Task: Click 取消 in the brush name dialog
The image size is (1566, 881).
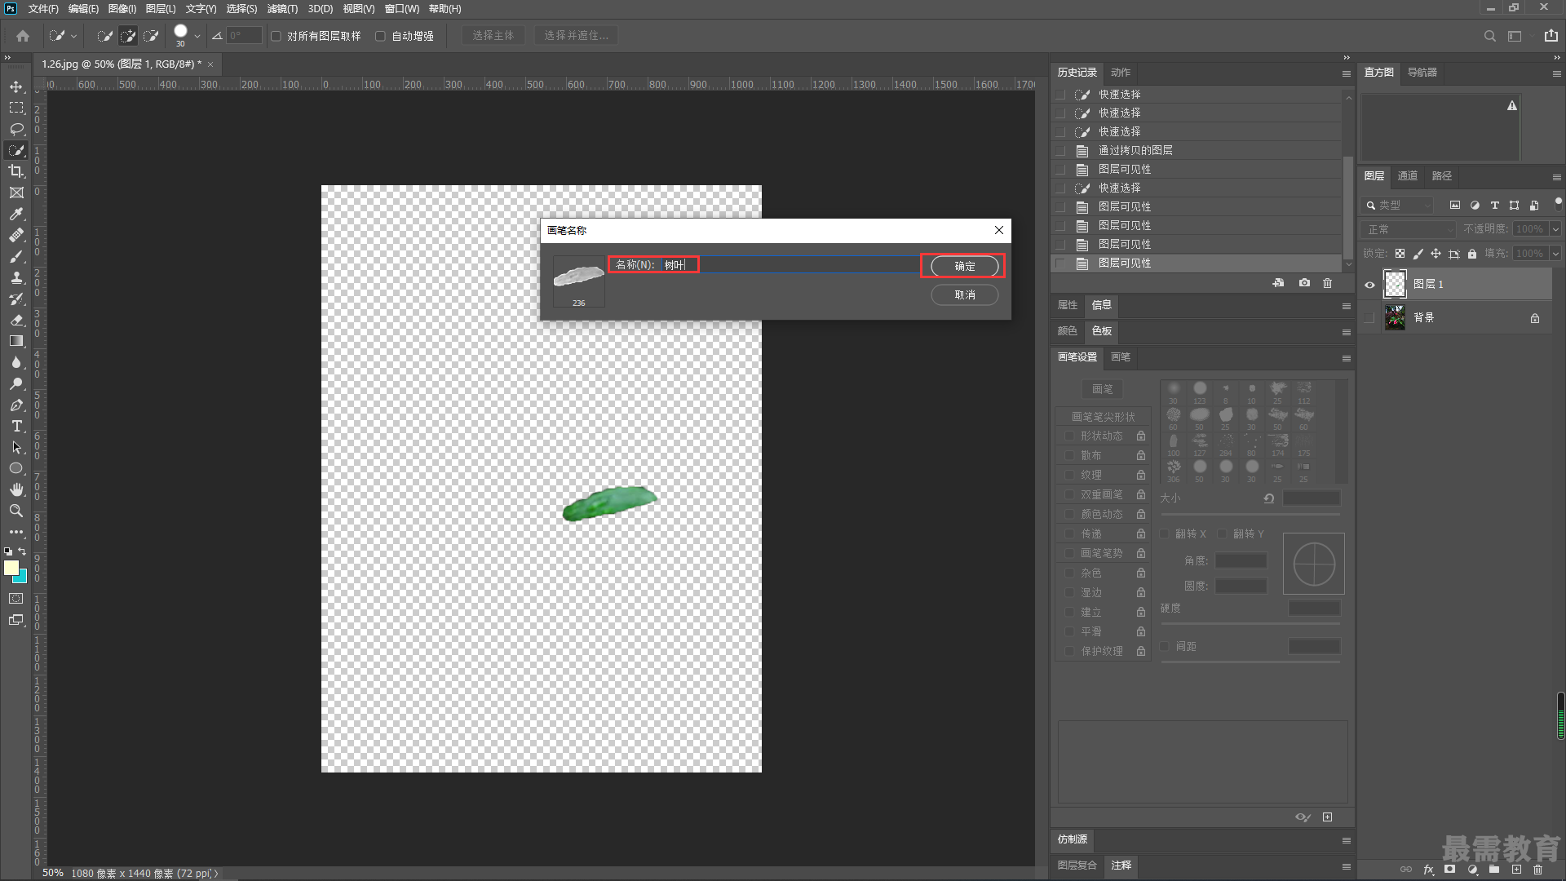Action: coord(964,294)
